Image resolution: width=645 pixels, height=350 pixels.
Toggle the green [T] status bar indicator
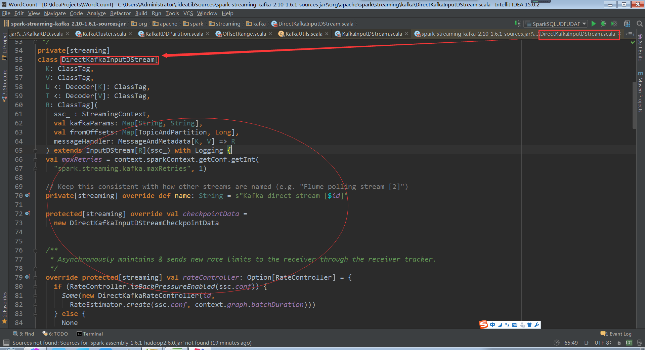[629, 343]
